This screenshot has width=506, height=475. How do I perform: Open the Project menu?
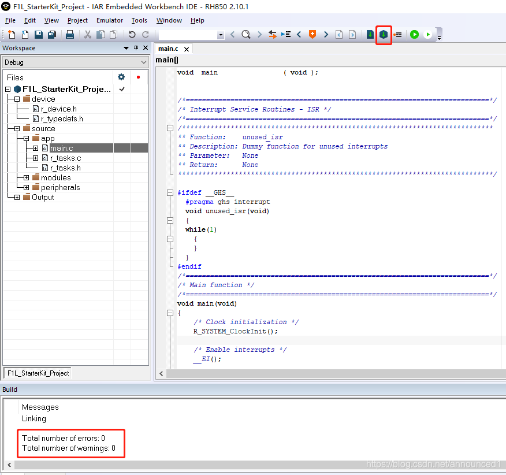77,20
